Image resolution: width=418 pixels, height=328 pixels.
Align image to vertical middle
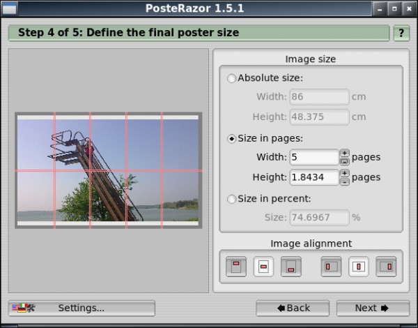click(x=263, y=267)
